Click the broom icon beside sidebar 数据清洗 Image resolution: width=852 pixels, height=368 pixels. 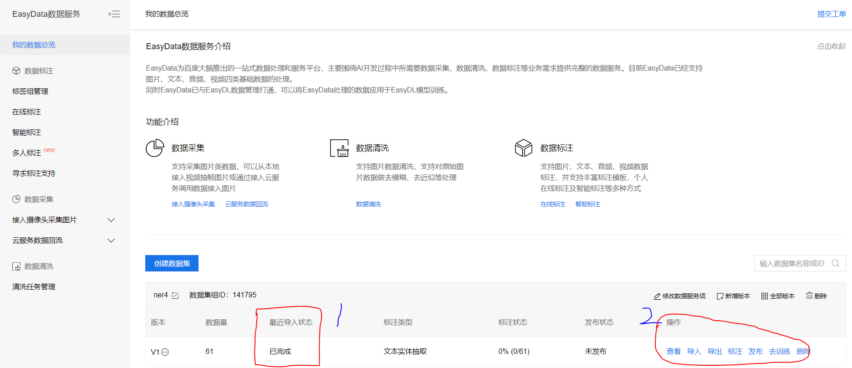tap(16, 266)
